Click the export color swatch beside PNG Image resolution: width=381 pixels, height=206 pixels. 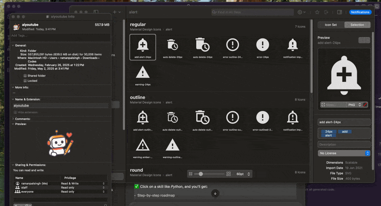click(365, 104)
